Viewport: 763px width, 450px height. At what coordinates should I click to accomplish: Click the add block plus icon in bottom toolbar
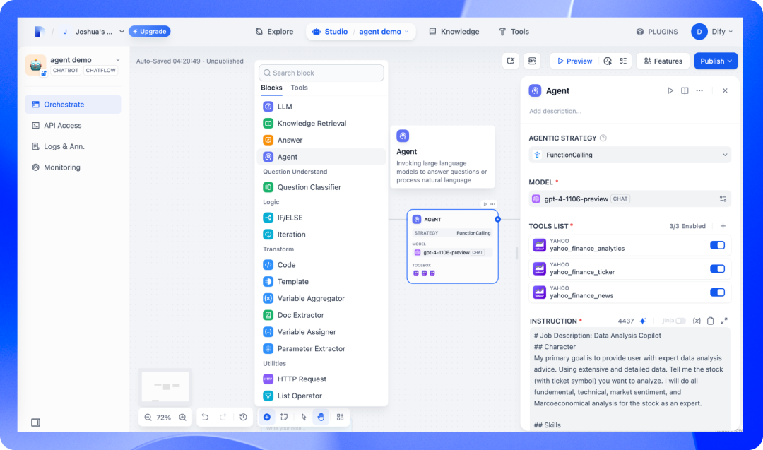[x=266, y=417]
